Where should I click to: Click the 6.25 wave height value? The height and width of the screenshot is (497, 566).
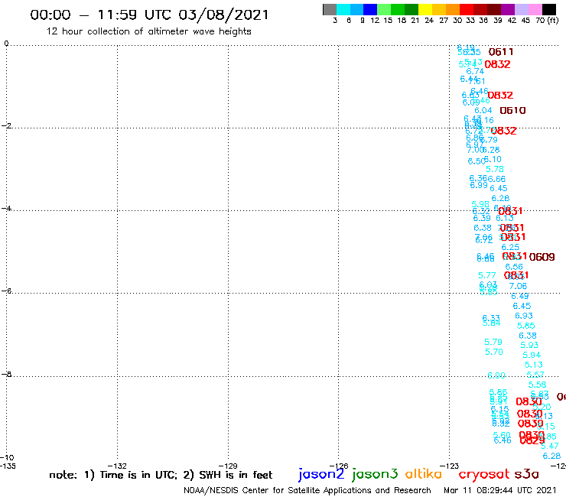click(510, 247)
